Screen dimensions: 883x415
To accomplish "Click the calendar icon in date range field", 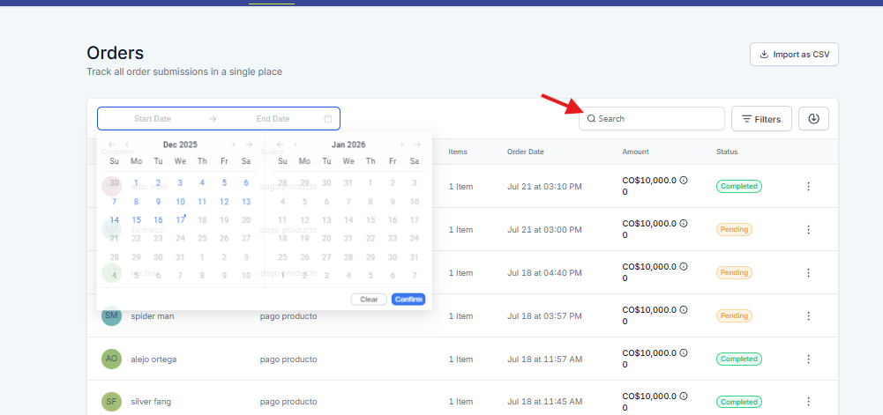I will tap(328, 119).
